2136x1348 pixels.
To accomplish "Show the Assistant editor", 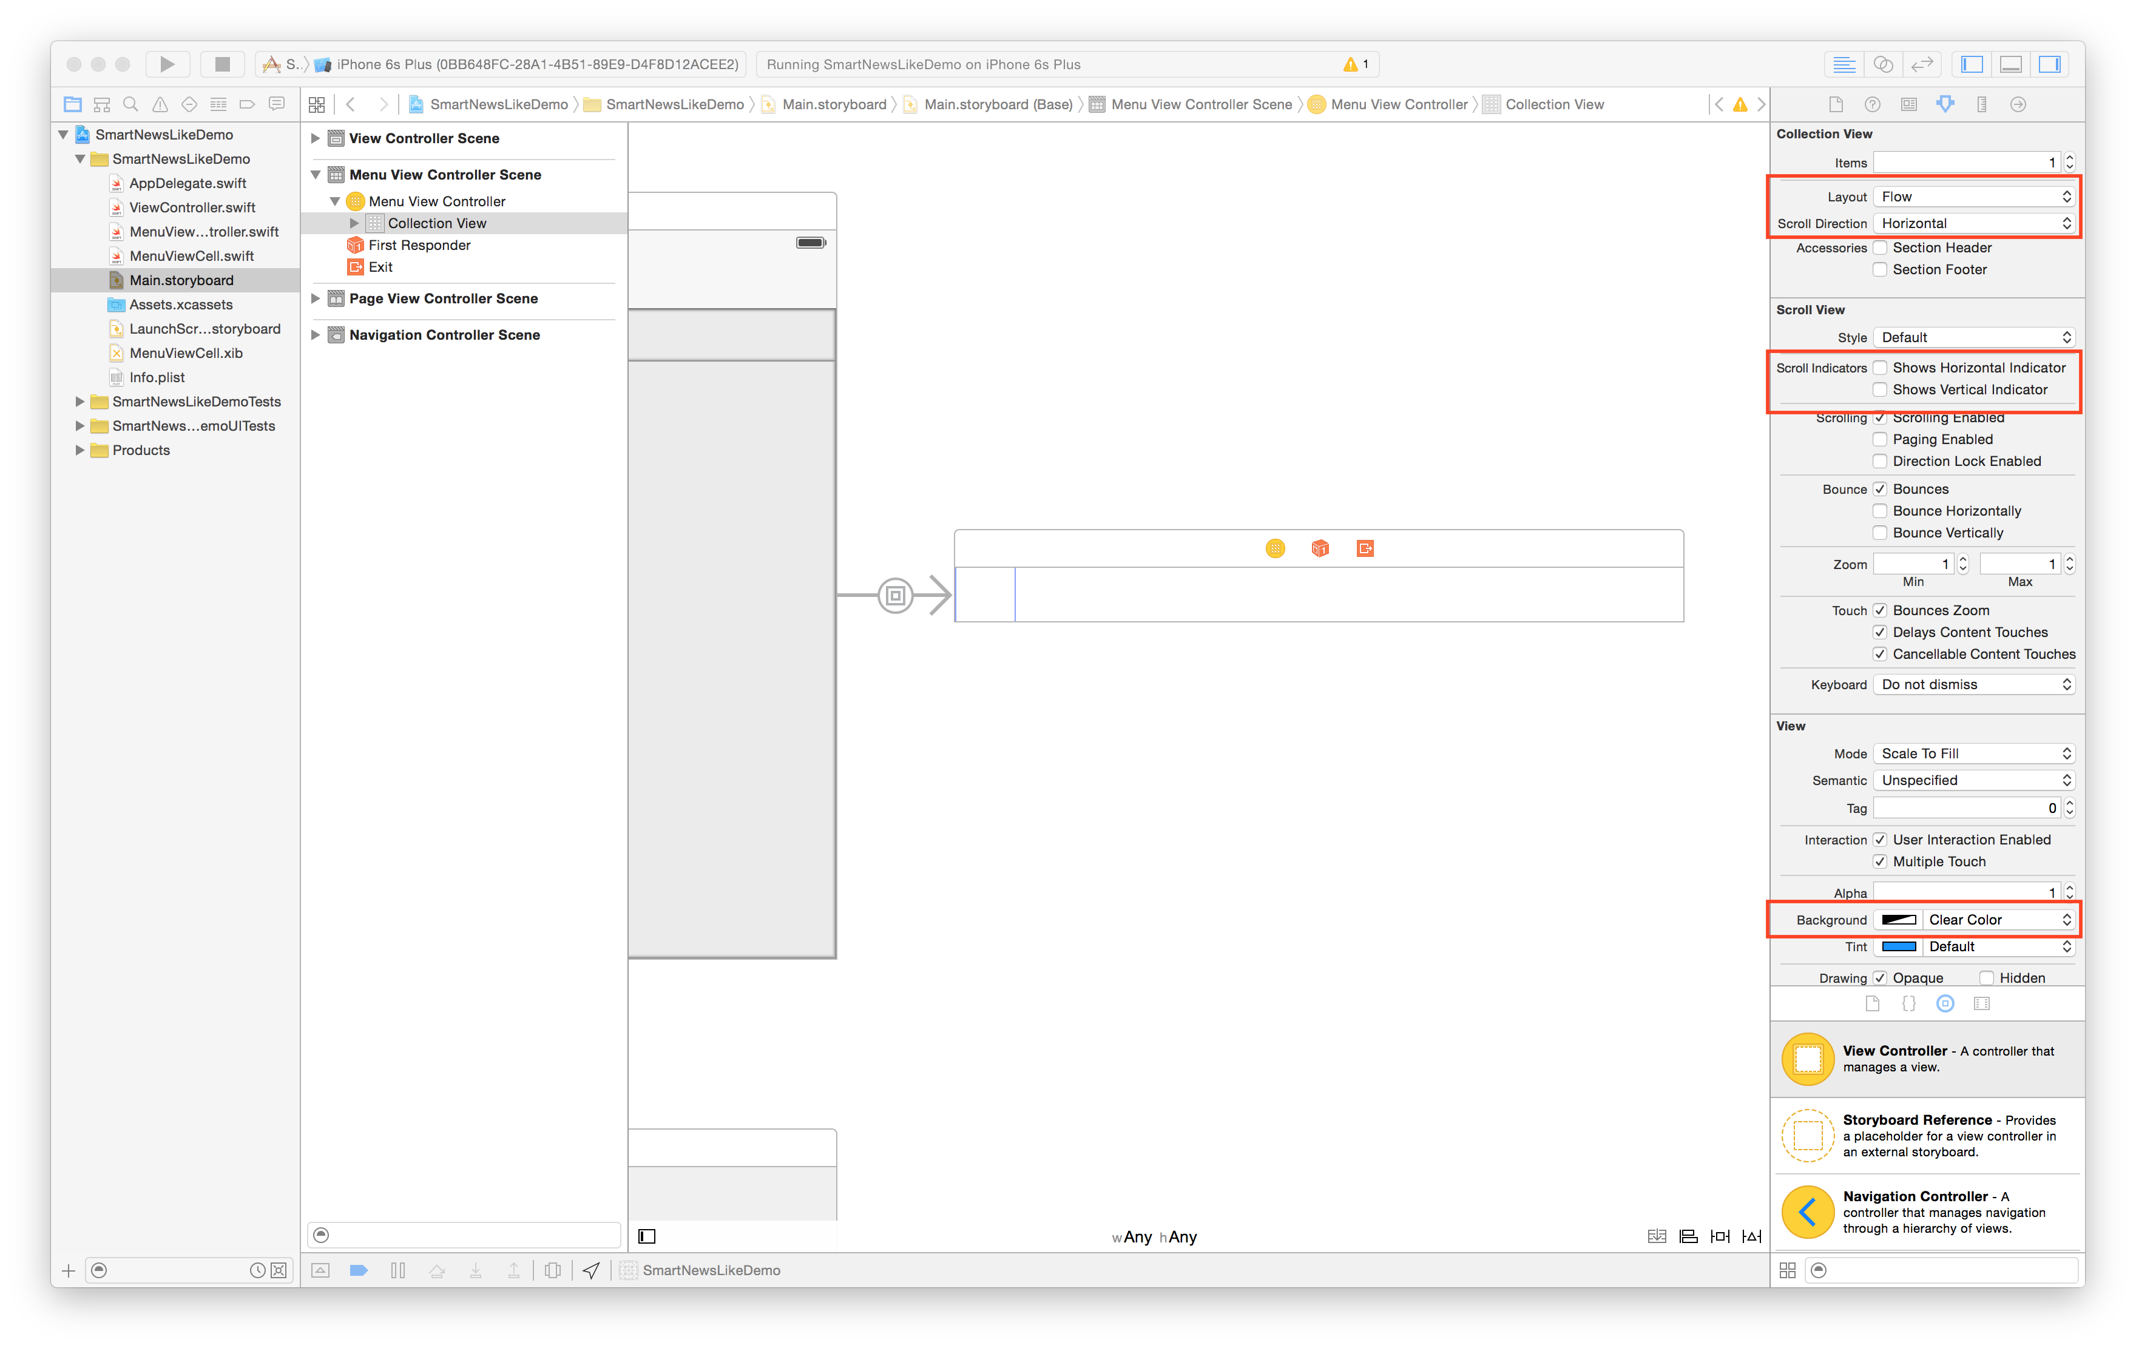I will 1882,64.
